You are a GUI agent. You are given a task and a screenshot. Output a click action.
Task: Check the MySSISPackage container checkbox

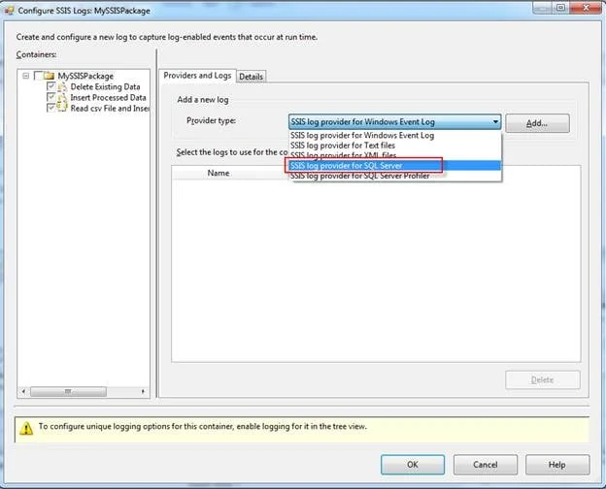(38, 76)
